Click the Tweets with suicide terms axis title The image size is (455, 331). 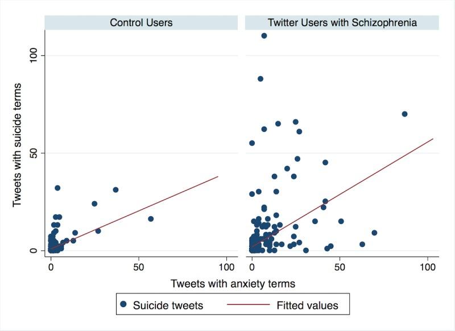click(x=17, y=145)
